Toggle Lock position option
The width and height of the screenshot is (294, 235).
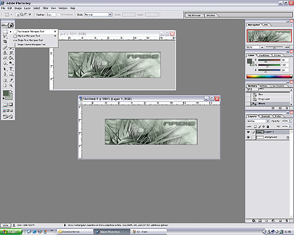(263, 126)
